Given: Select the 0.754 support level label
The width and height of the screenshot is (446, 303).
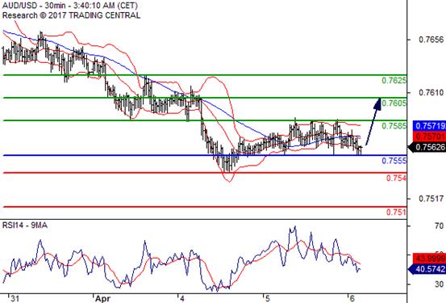Looking at the screenshot, I should [396, 178].
